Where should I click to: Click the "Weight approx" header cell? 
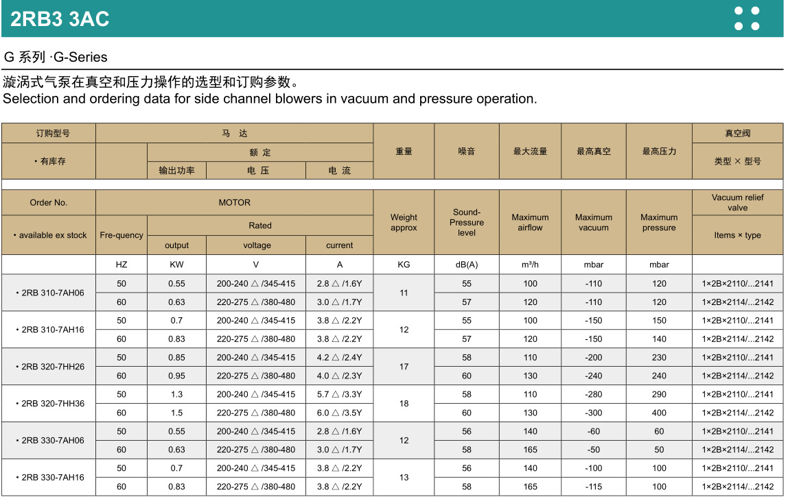coord(404,222)
